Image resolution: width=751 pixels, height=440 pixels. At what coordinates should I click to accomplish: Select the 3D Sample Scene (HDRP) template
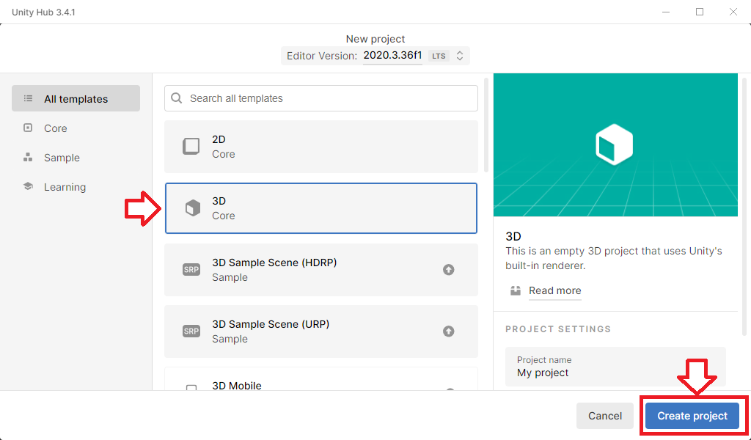321,270
